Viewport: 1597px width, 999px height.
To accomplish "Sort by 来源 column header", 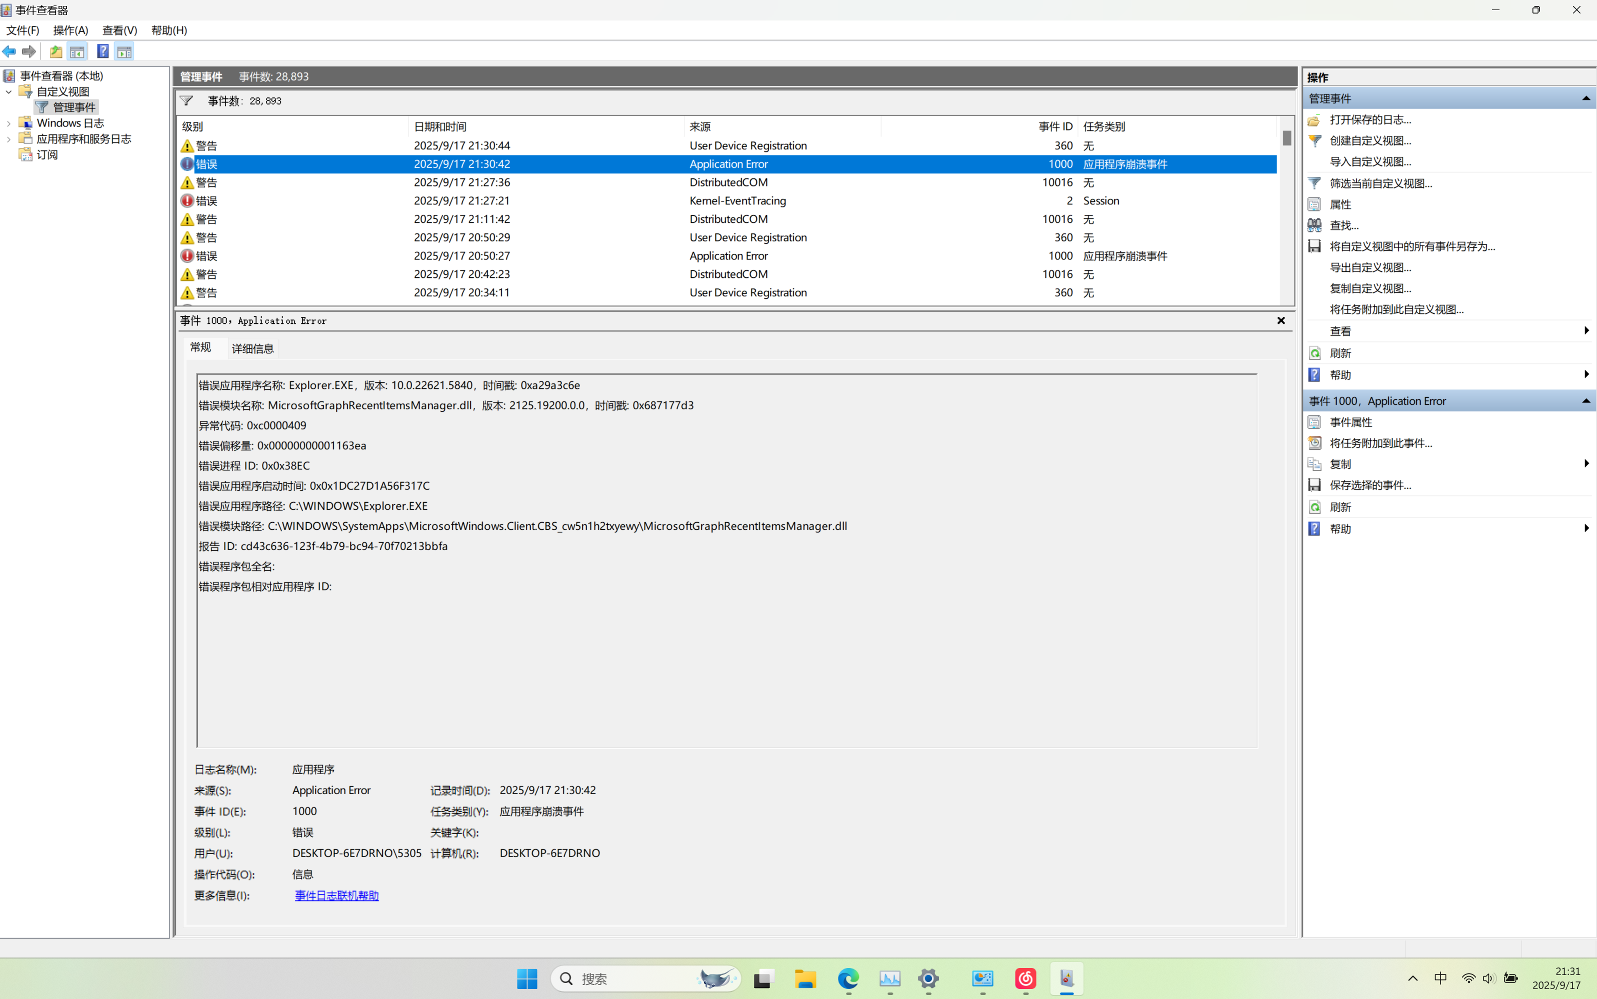I will pos(782,127).
